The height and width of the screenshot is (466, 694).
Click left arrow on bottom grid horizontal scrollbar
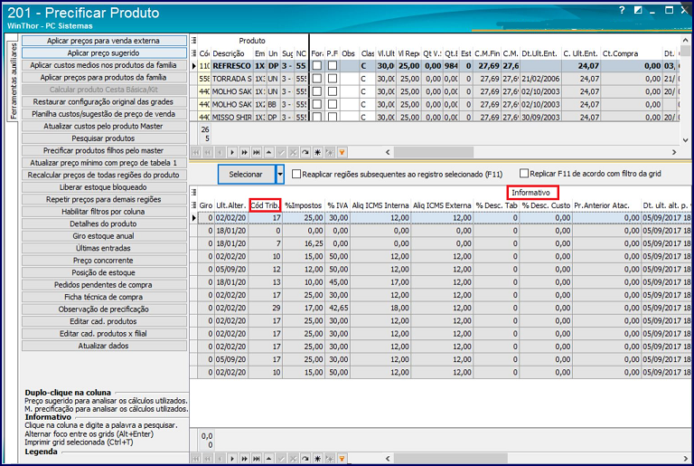(388, 458)
